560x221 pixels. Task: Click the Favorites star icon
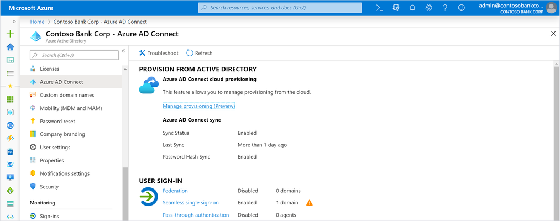click(11, 86)
